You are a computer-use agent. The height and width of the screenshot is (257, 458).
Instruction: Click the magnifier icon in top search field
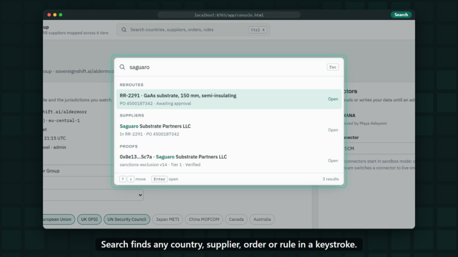click(124, 30)
